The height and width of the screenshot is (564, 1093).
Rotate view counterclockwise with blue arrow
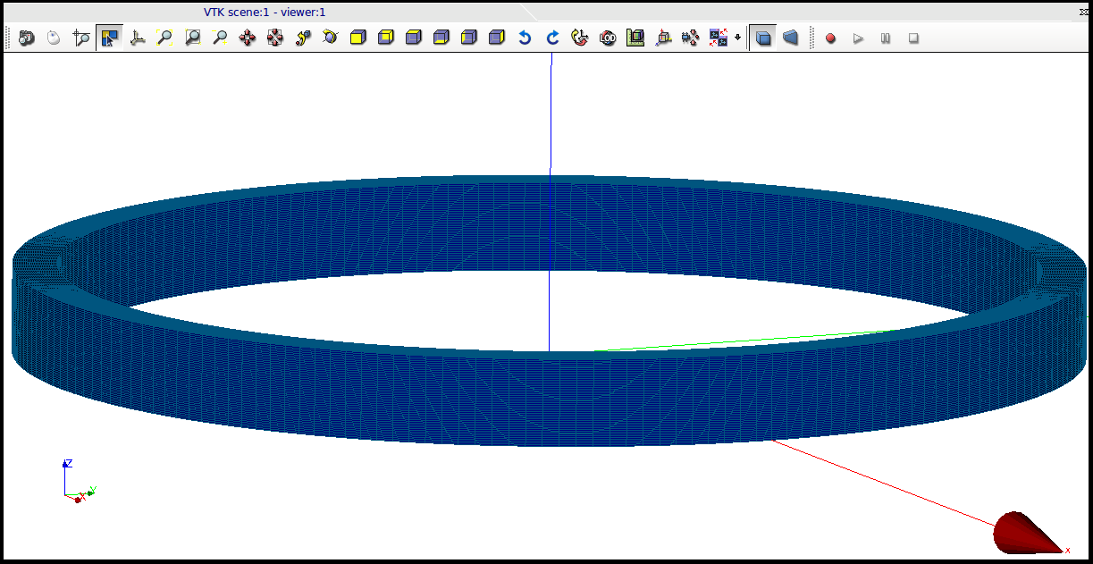525,38
